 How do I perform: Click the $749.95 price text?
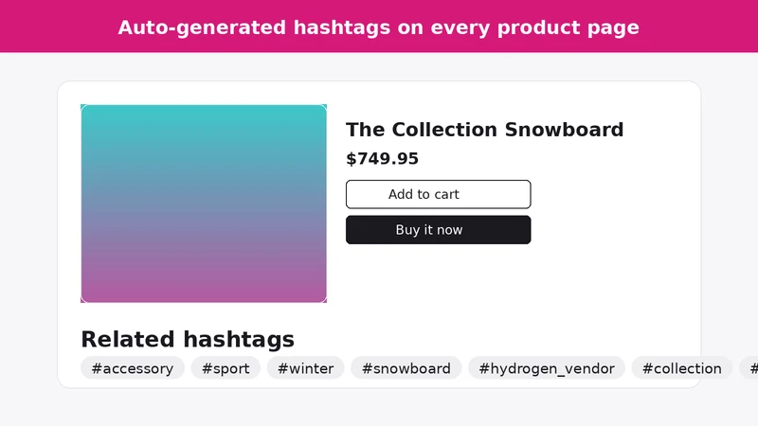click(383, 158)
